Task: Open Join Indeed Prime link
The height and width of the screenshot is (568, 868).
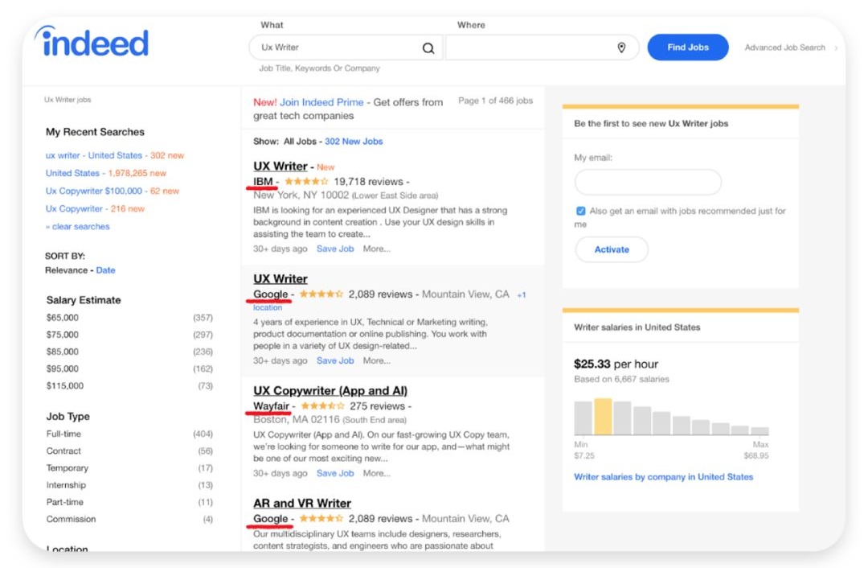Action: [x=321, y=102]
